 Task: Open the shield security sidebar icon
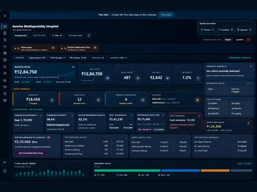(x=5, y=94)
